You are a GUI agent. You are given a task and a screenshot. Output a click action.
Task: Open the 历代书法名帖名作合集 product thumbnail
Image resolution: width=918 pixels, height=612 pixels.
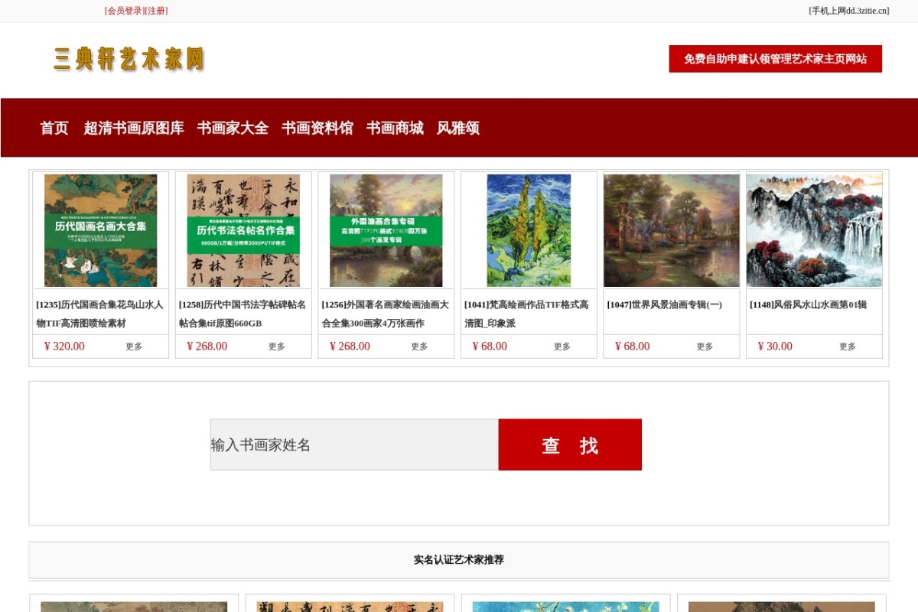(243, 230)
